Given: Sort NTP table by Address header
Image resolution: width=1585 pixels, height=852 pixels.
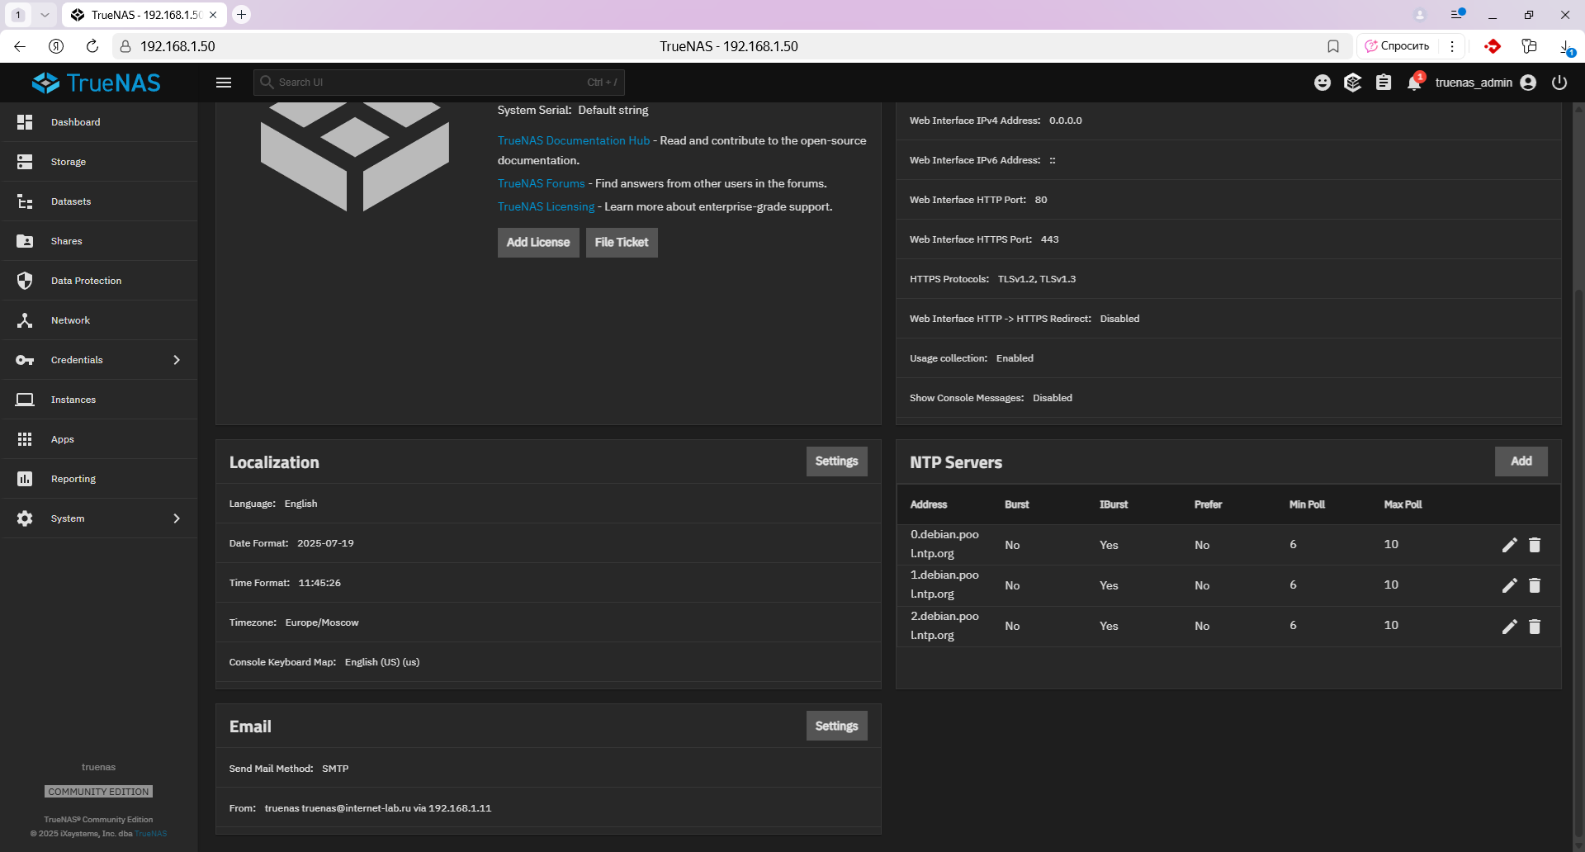Looking at the screenshot, I should coord(929,504).
